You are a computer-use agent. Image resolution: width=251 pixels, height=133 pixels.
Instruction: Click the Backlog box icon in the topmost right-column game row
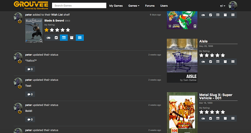point(225,15)
